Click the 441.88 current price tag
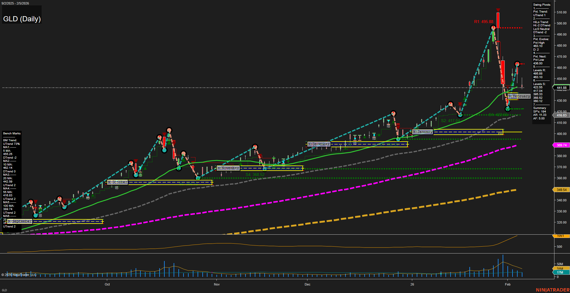This screenshot has height=293, width=570. click(561, 87)
